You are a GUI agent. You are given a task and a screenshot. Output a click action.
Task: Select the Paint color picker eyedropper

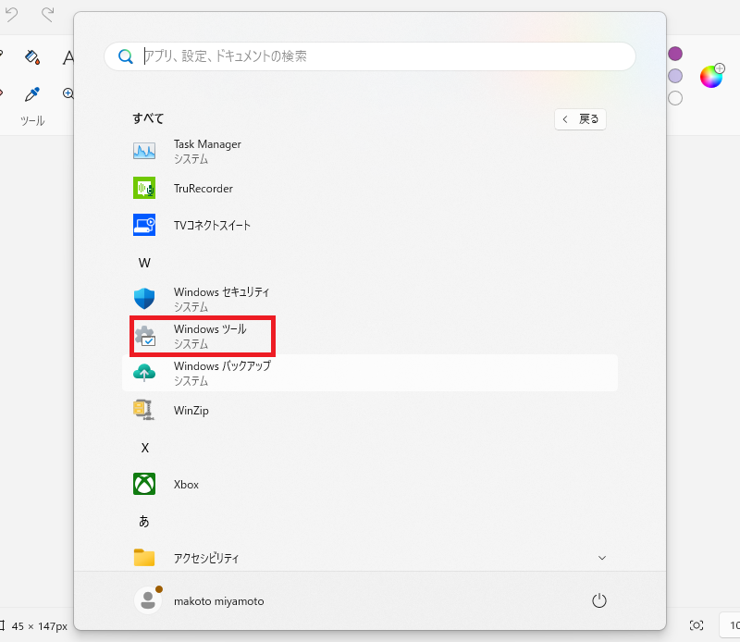point(32,93)
